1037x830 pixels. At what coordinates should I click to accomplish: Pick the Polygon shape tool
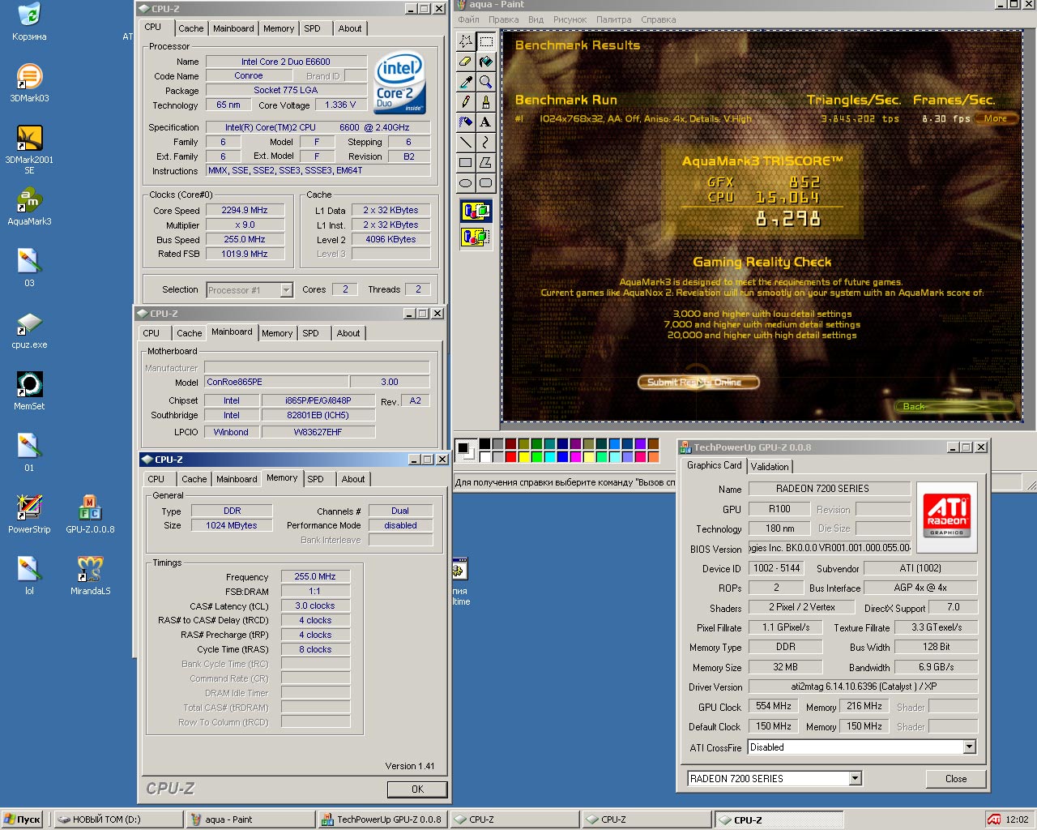pos(486,162)
